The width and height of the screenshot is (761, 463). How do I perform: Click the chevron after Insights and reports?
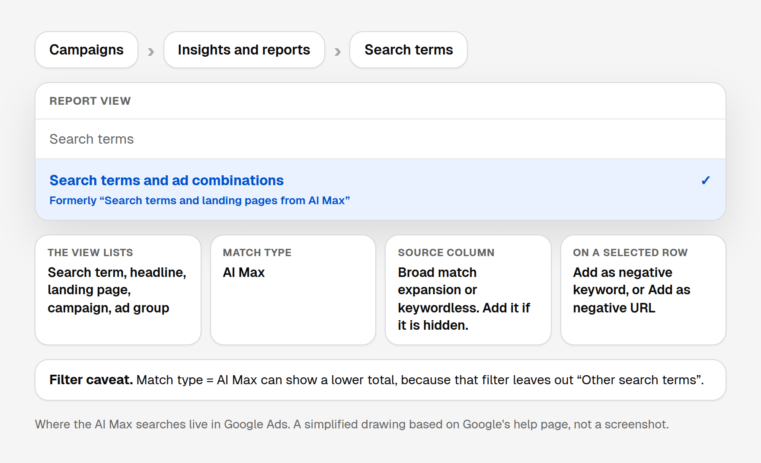click(338, 52)
